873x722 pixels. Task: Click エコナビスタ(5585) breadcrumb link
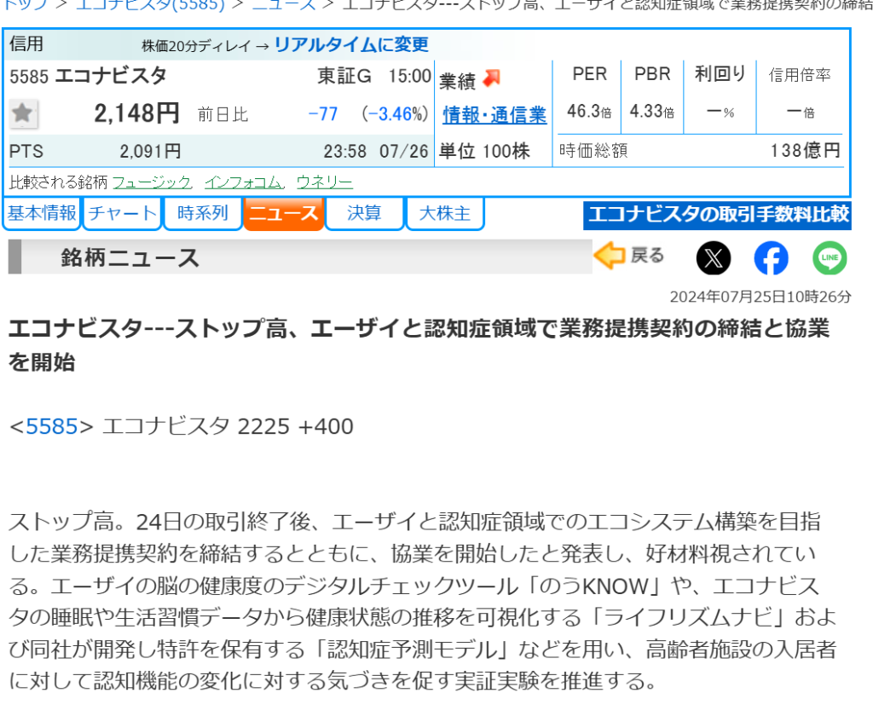pos(150,5)
